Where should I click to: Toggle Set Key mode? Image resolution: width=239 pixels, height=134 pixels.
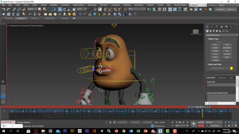click(201, 126)
